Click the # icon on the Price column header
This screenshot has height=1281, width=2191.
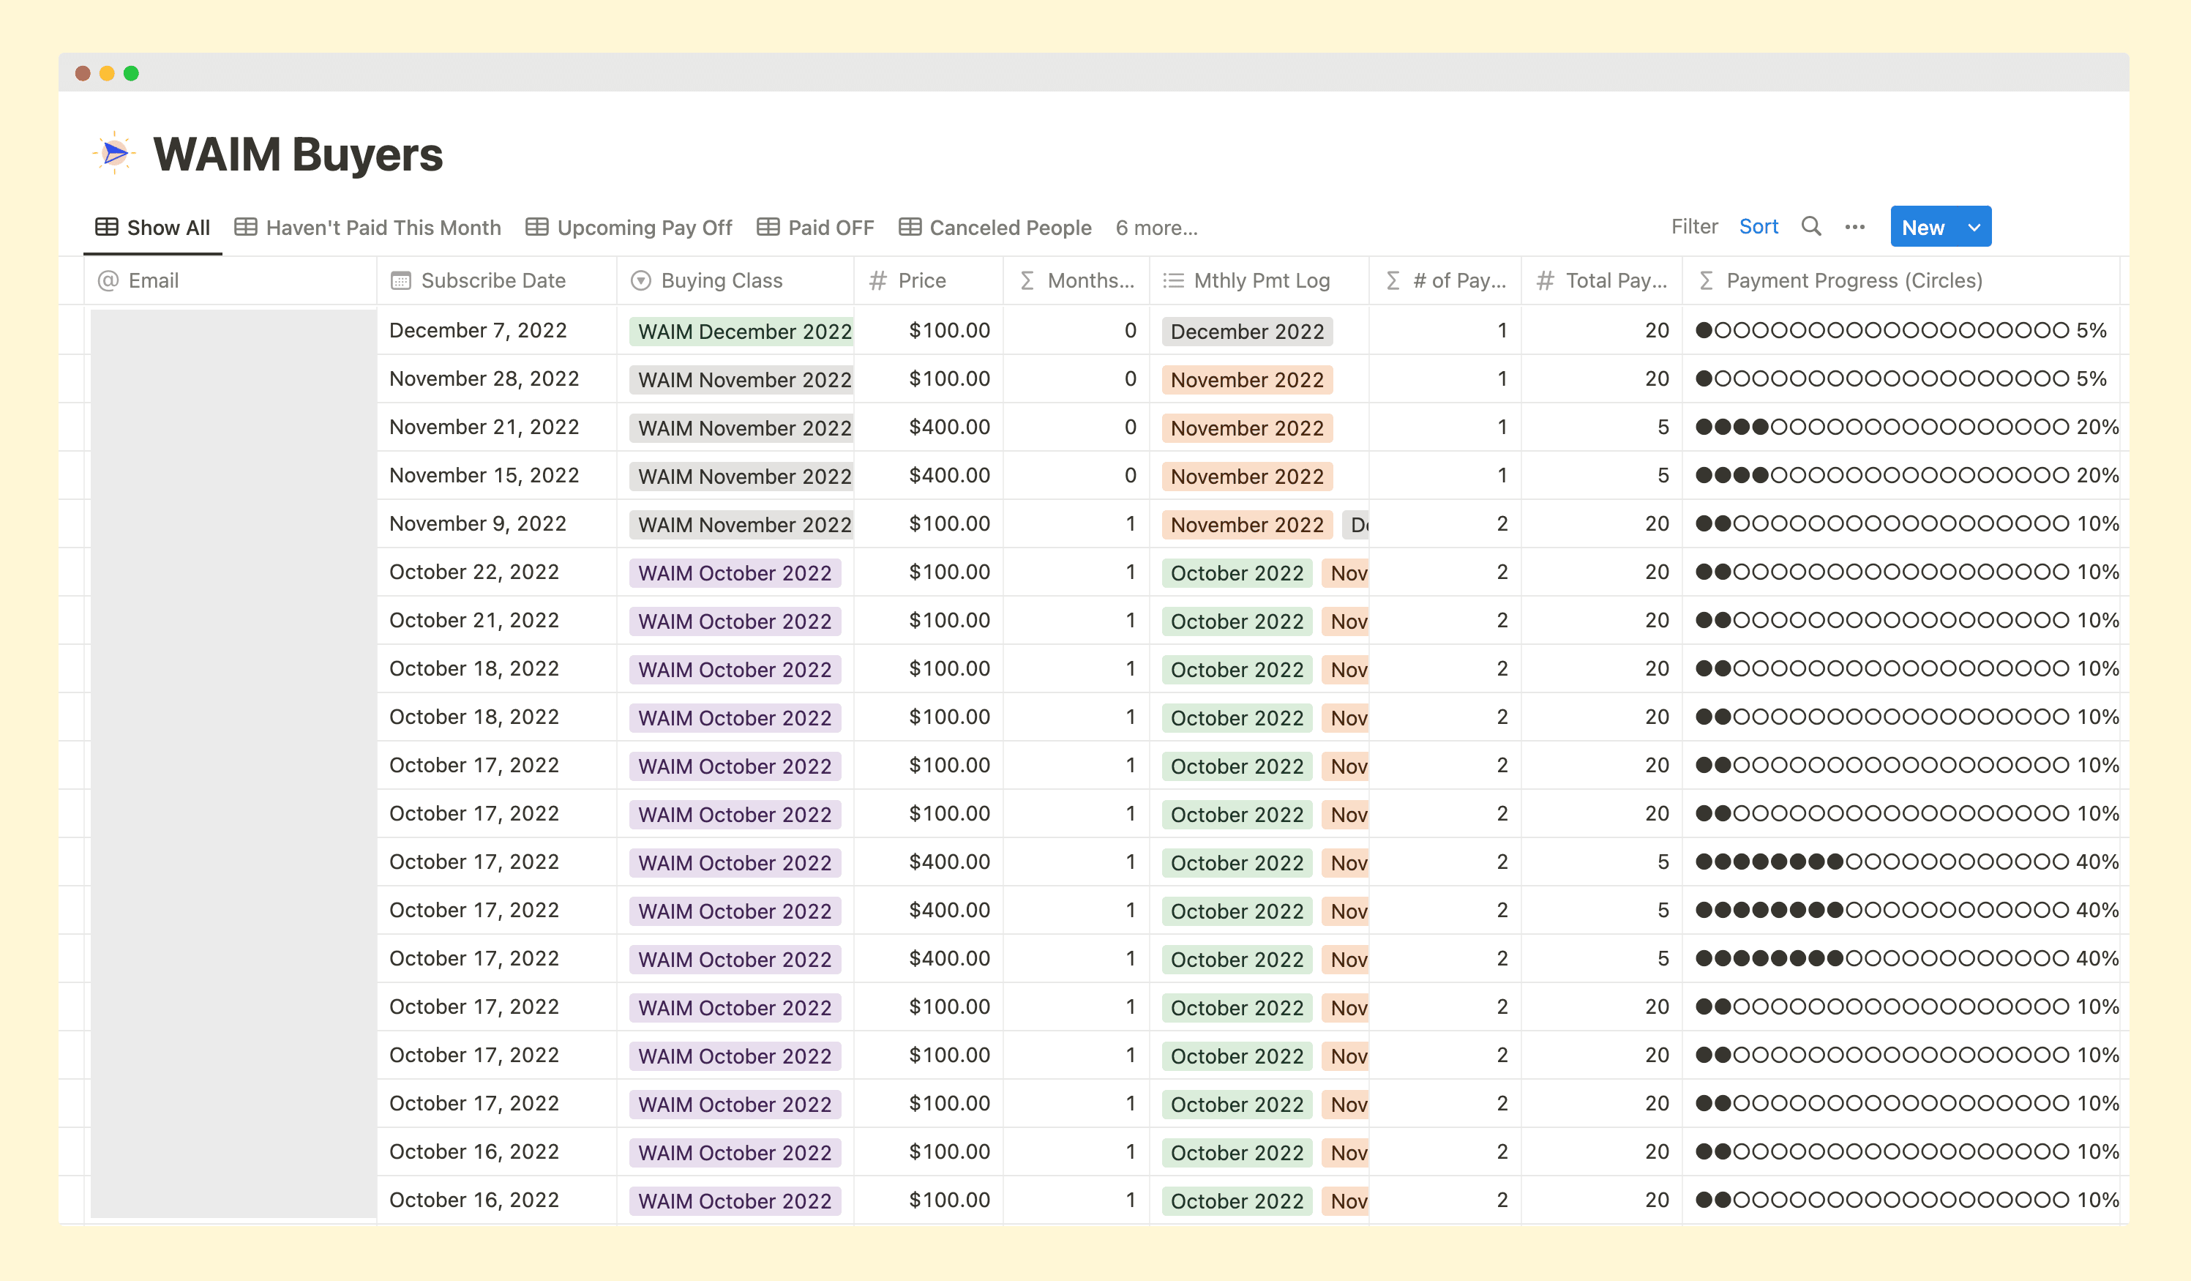(875, 280)
